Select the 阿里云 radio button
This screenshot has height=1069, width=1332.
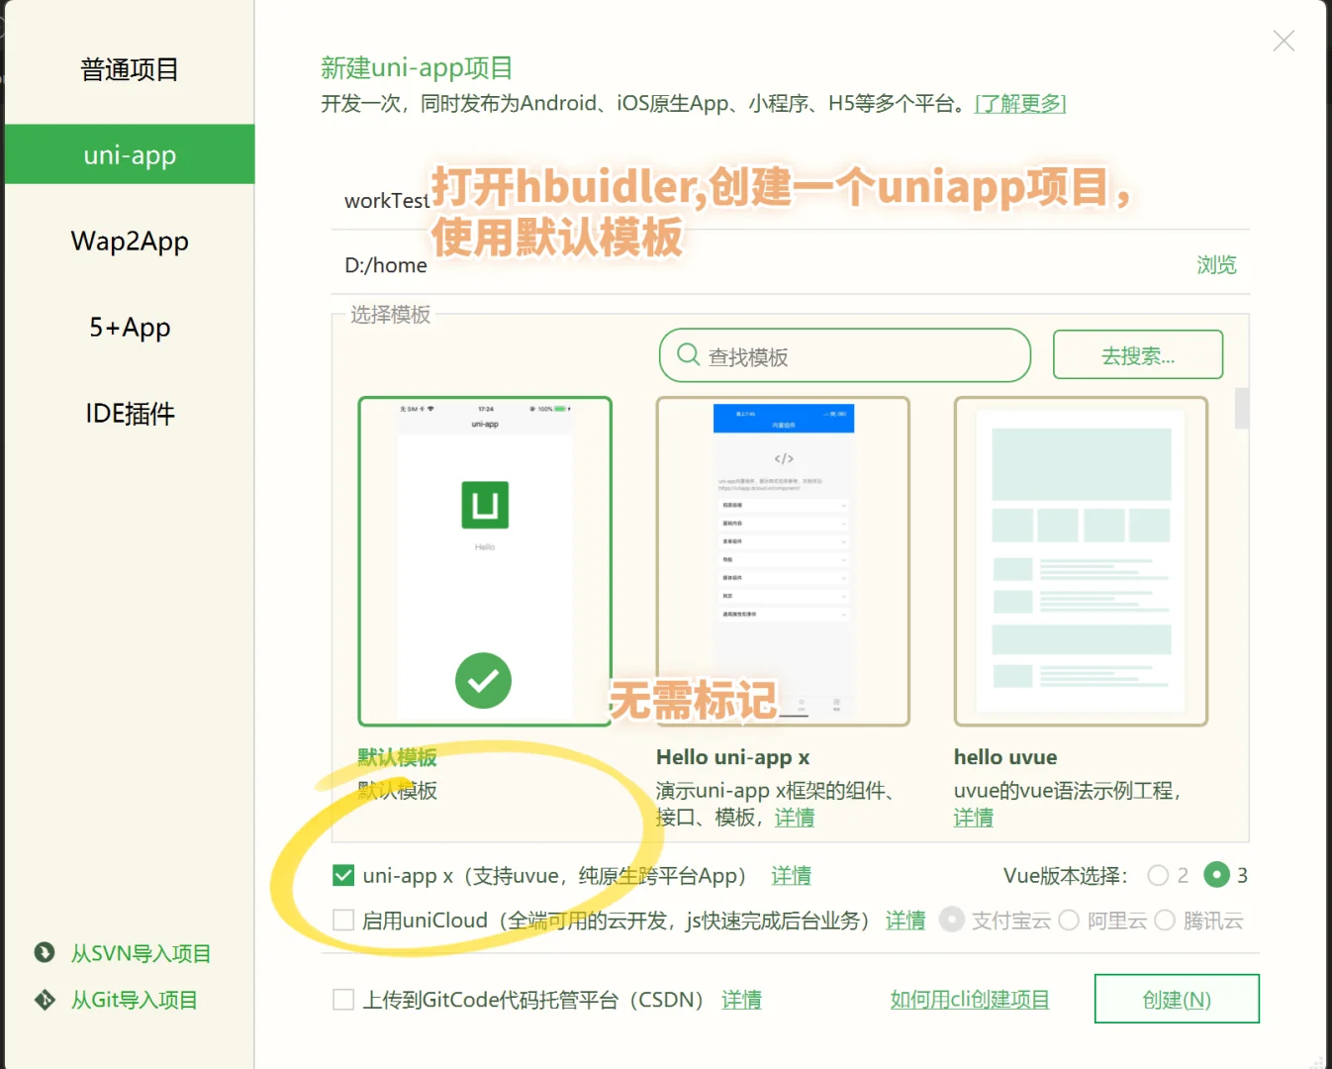coord(1069,920)
